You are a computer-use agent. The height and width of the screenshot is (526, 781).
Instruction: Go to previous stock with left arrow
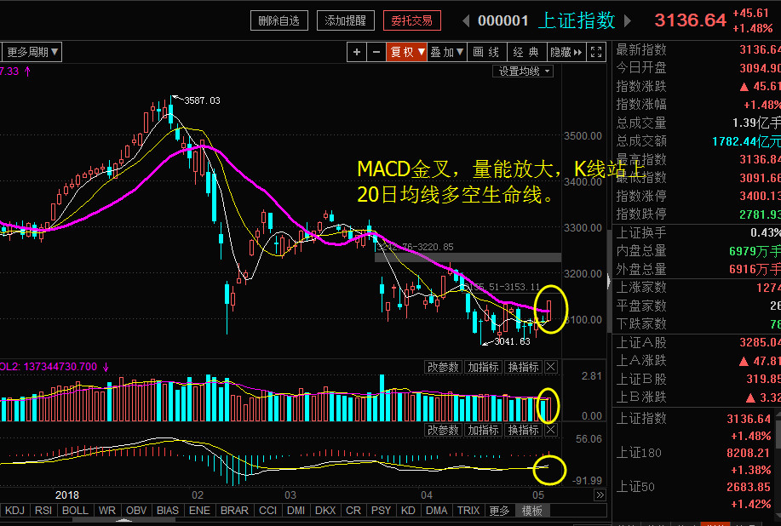[x=466, y=21]
